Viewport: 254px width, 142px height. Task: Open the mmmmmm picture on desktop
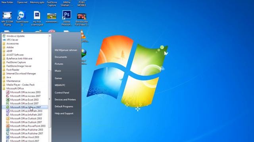(x=52, y=18)
